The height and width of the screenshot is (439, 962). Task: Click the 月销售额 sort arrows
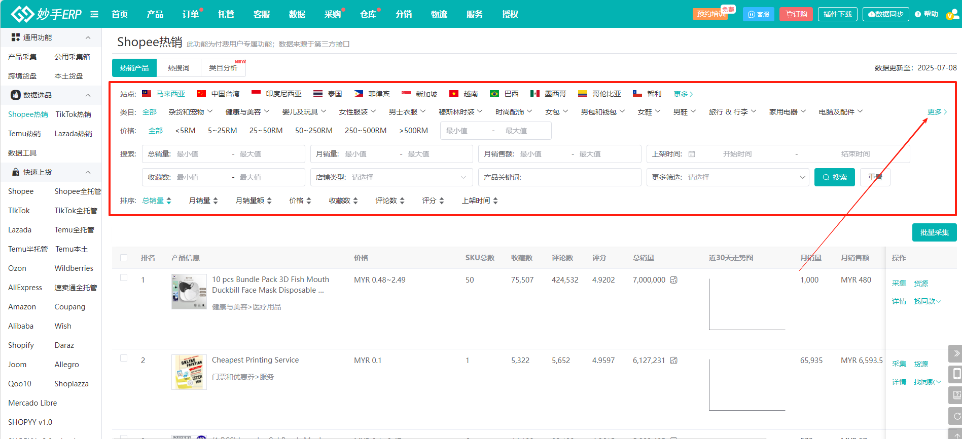click(x=269, y=201)
